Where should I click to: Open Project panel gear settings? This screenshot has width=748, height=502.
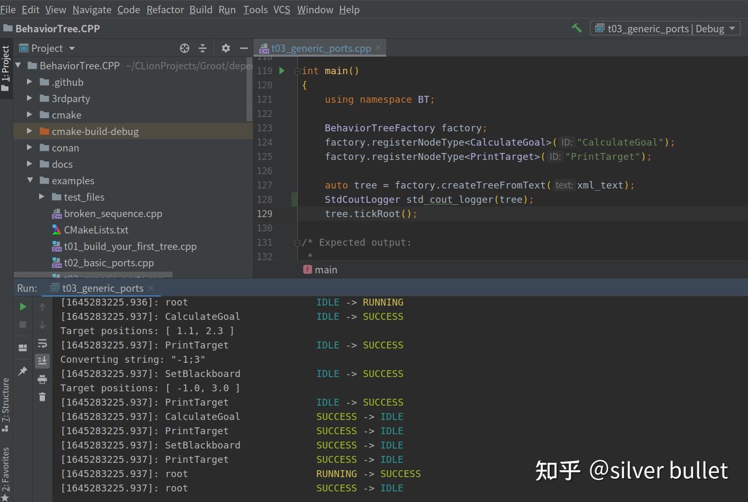[226, 48]
